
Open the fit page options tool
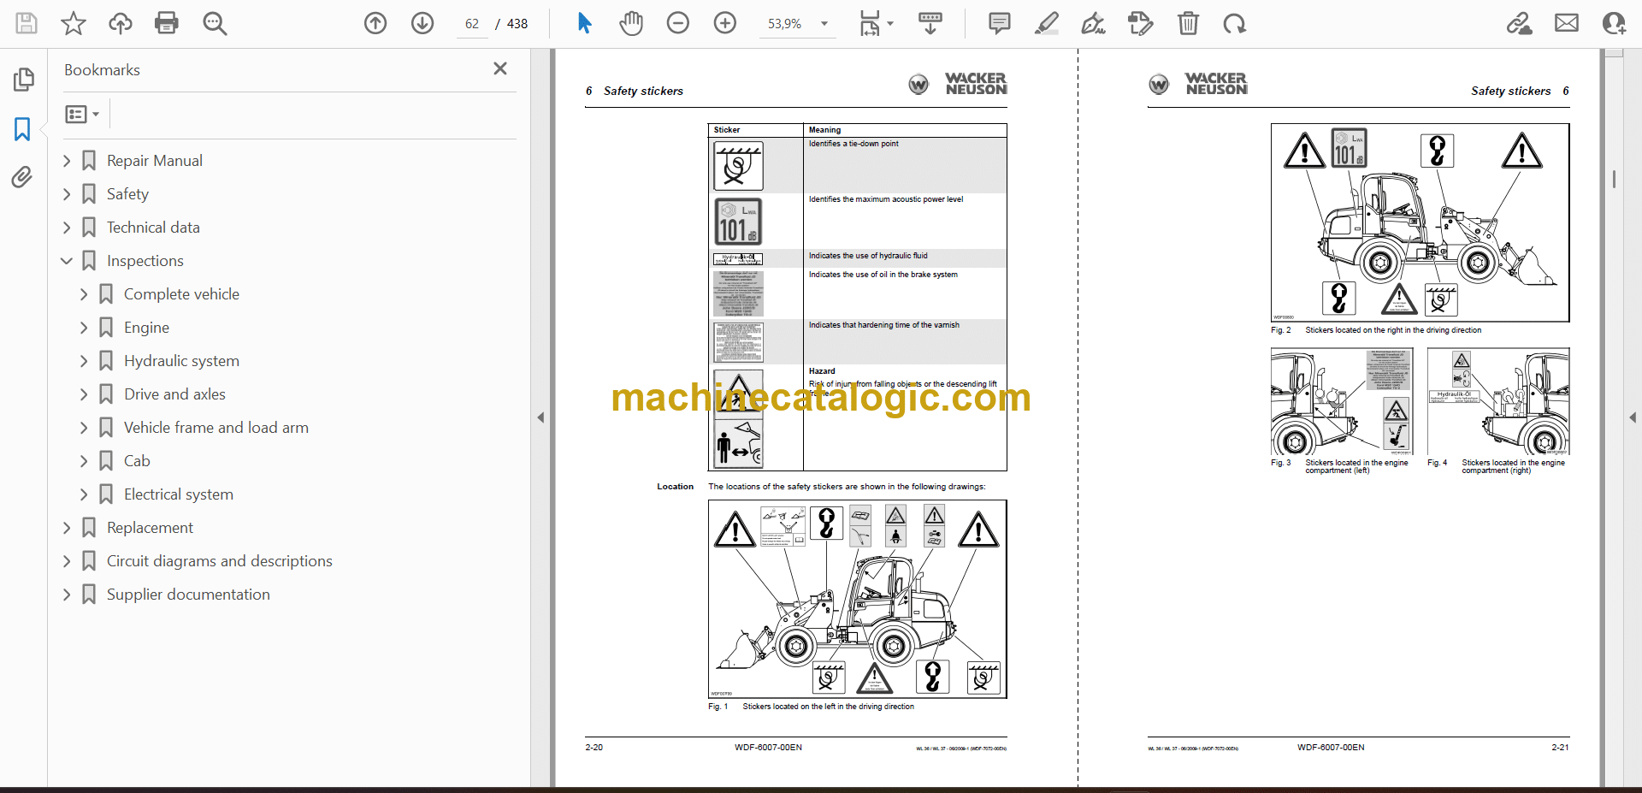[876, 23]
